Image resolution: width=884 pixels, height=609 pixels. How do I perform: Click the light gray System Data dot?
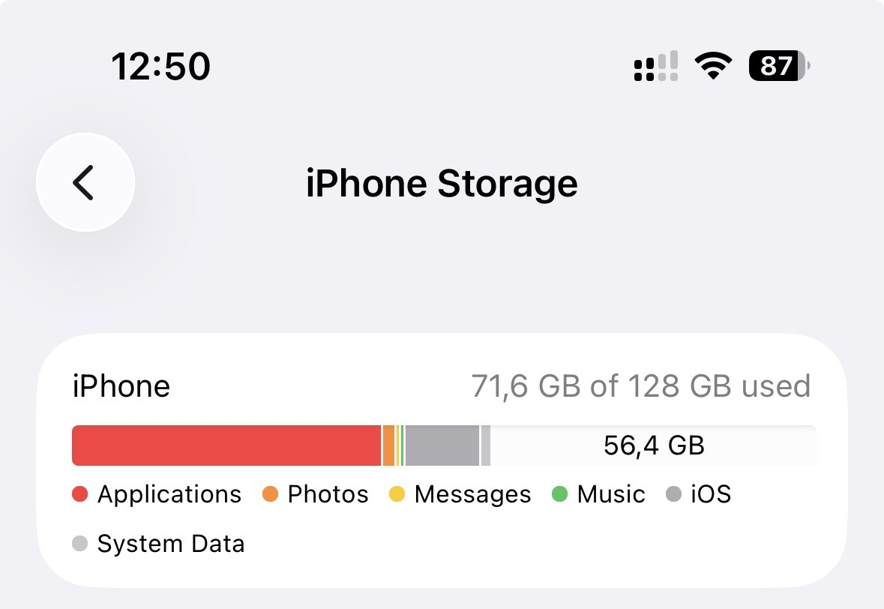coord(80,543)
